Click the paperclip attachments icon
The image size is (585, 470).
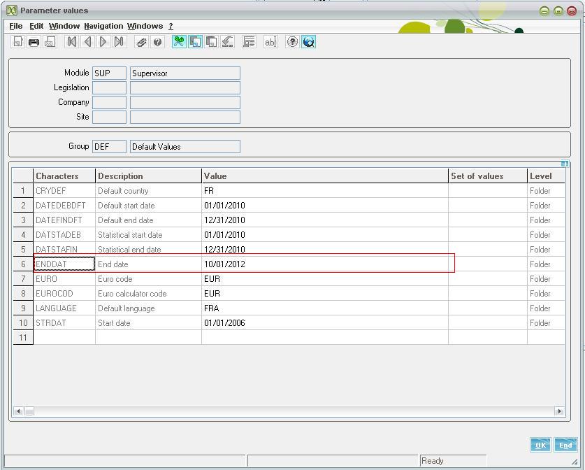pos(141,42)
